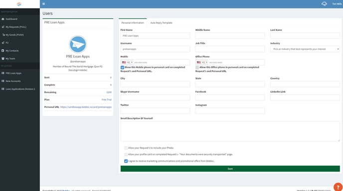
Task: Enable Allow Requests to include your Photo
Action: (126, 148)
